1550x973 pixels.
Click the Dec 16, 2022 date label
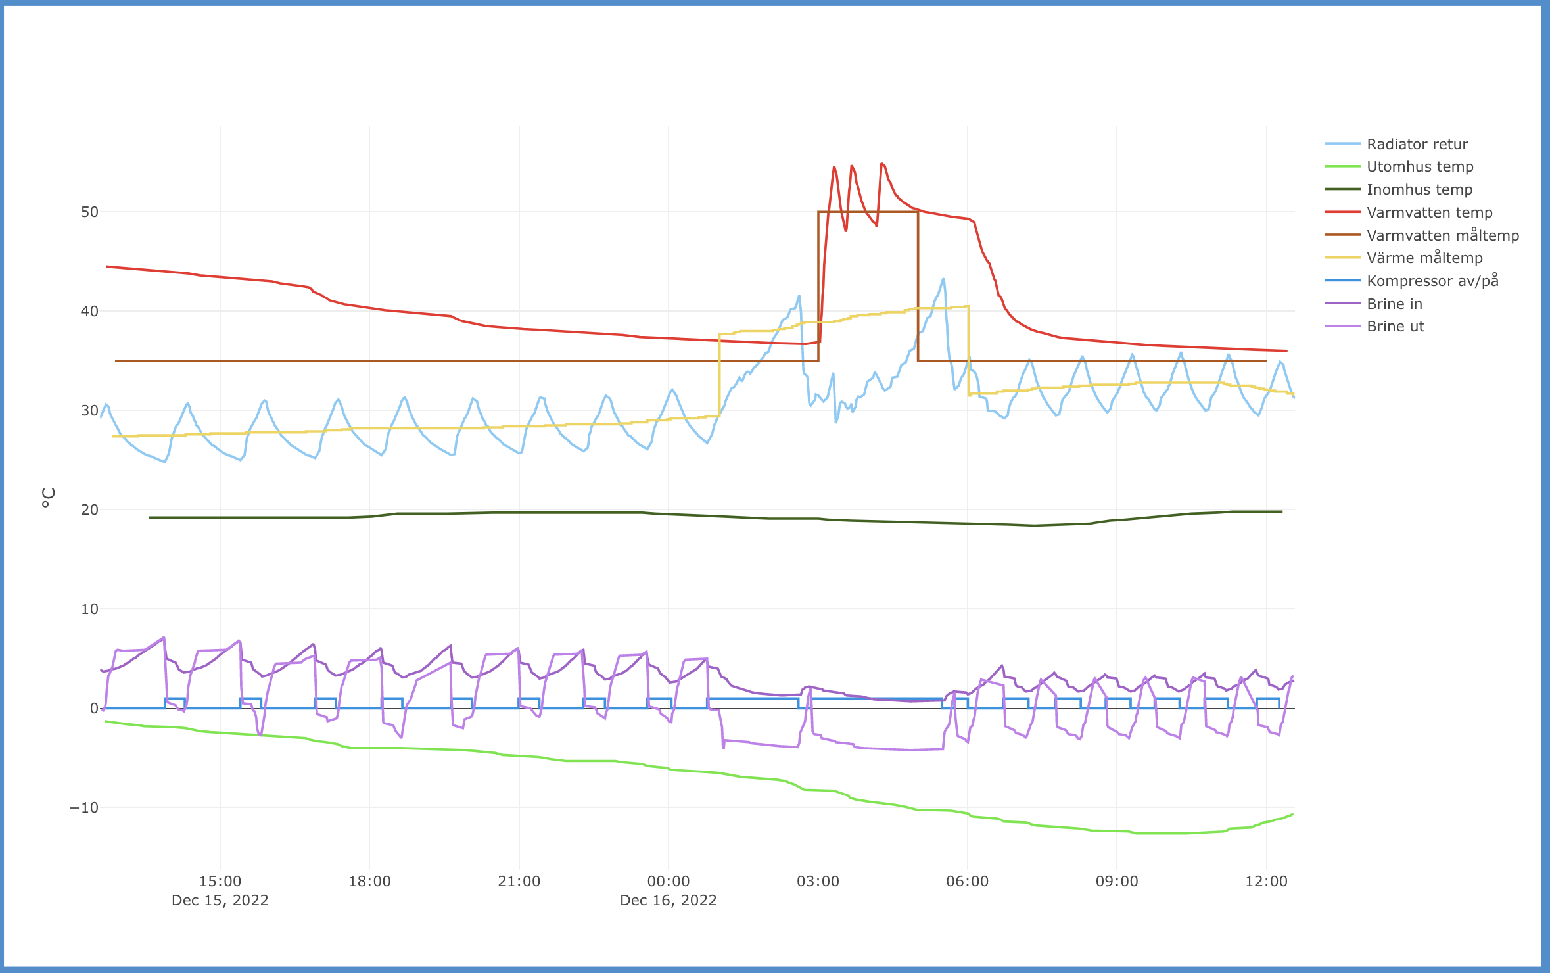[668, 901]
